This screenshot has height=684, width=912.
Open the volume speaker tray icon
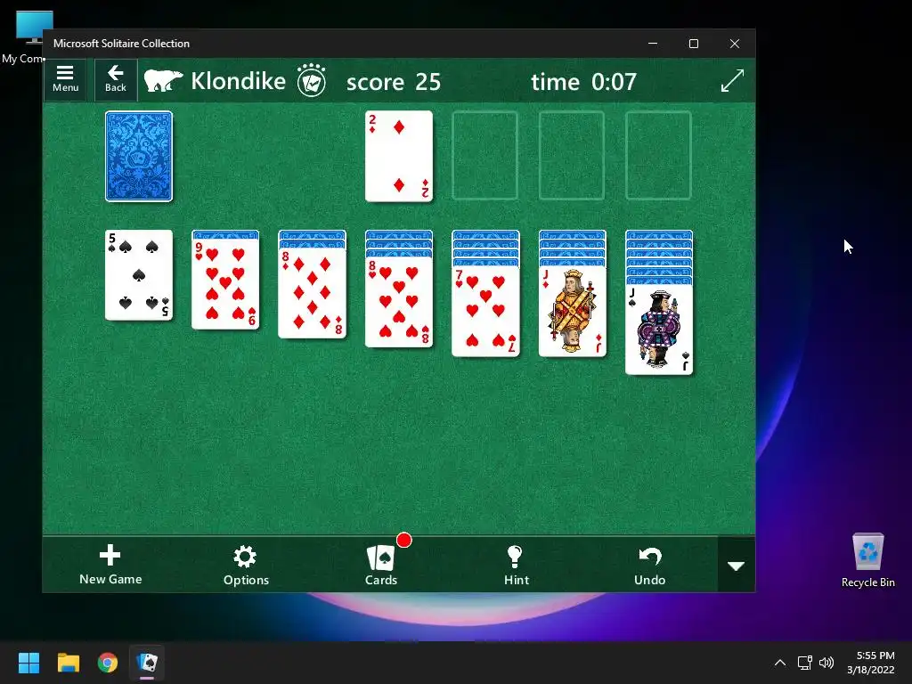(826, 663)
